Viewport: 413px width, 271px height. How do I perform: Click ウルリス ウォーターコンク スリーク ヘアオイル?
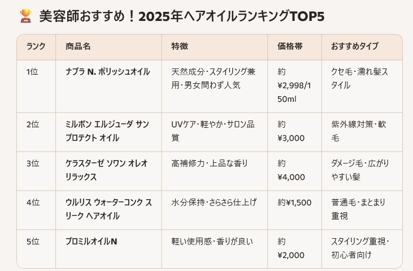108,209
